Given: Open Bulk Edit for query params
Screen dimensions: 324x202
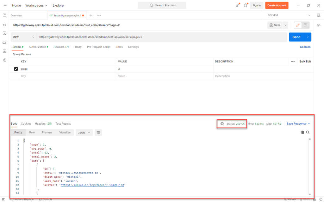Looking at the screenshot, I should click(305, 61).
